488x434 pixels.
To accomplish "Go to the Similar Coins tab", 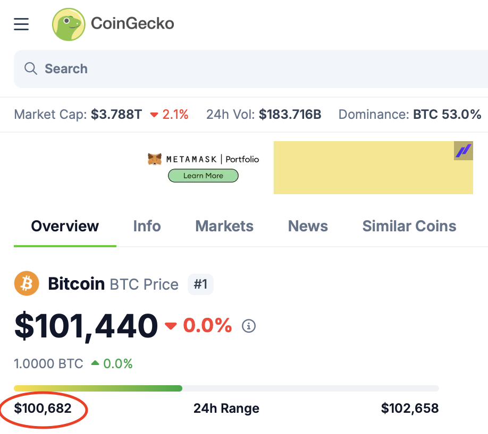I will pyautogui.click(x=409, y=226).
